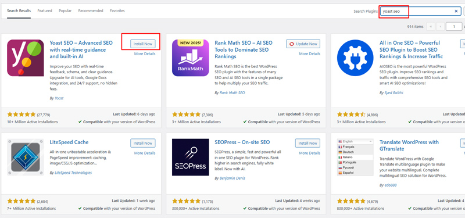Open the Recommended plugins tab
This screenshot has width=465, height=218.
tap(91, 11)
